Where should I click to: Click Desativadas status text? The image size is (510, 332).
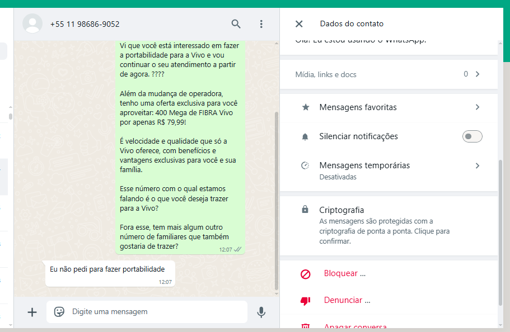(338, 177)
